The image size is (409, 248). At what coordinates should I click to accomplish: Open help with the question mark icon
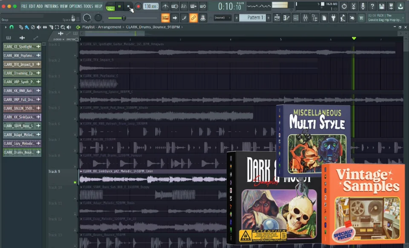(372, 6)
